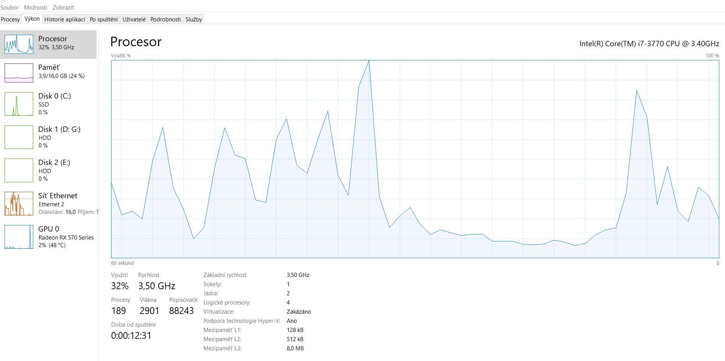The image size is (725, 361).
Task: Click the Paměť 3,9/16,0 GB usage text
Action: (x=61, y=76)
